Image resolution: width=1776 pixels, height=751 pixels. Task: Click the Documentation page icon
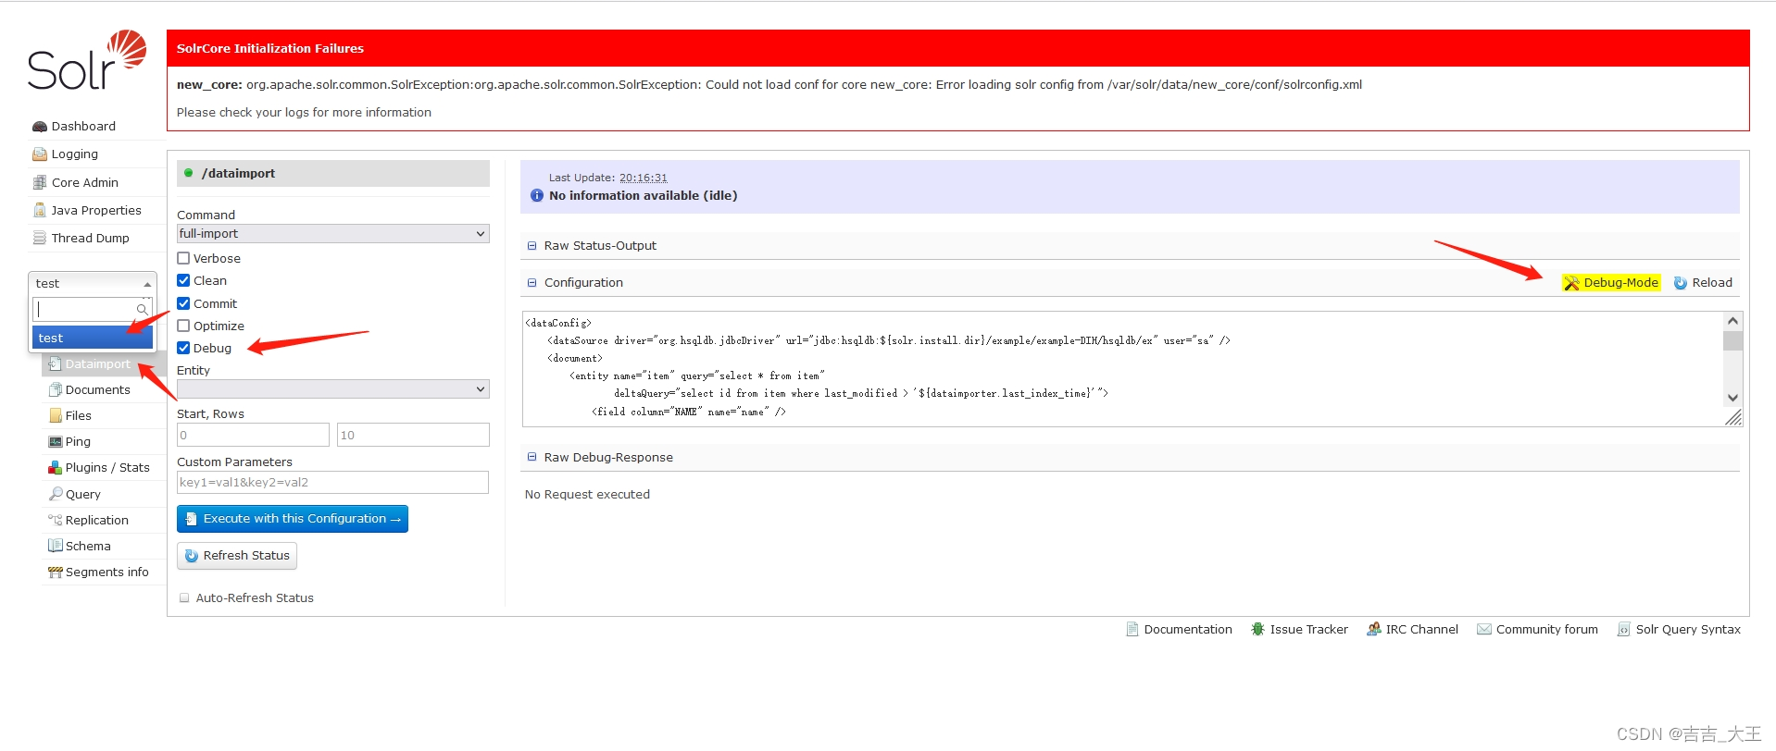[1132, 629]
